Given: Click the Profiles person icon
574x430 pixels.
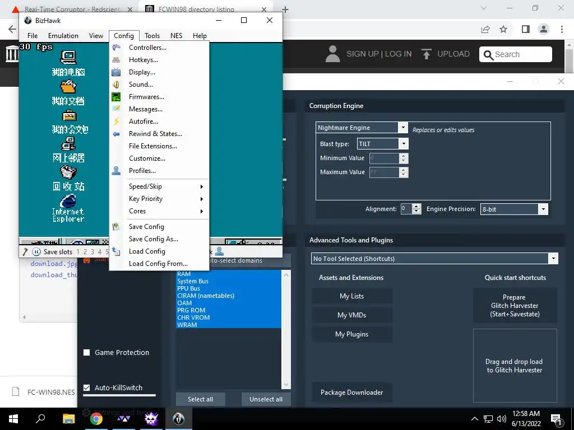Looking at the screenshot, I should pyautogui.click(x=116, y=171).
